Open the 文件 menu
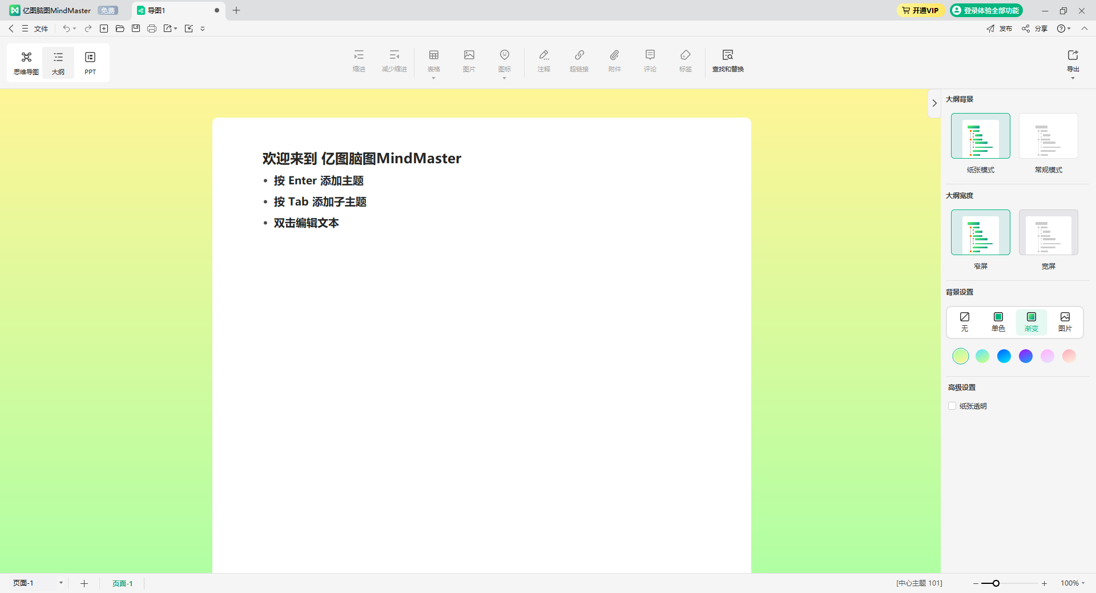This screenshot has width=1096, height=593. click(41, 29)
